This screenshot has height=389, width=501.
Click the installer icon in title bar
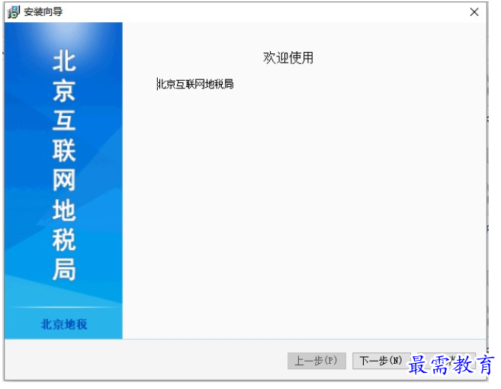[14, 12]
